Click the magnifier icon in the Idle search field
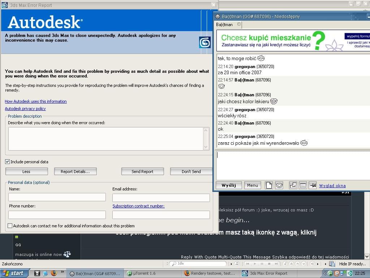 pyautogui.click(x=174, y=264)
